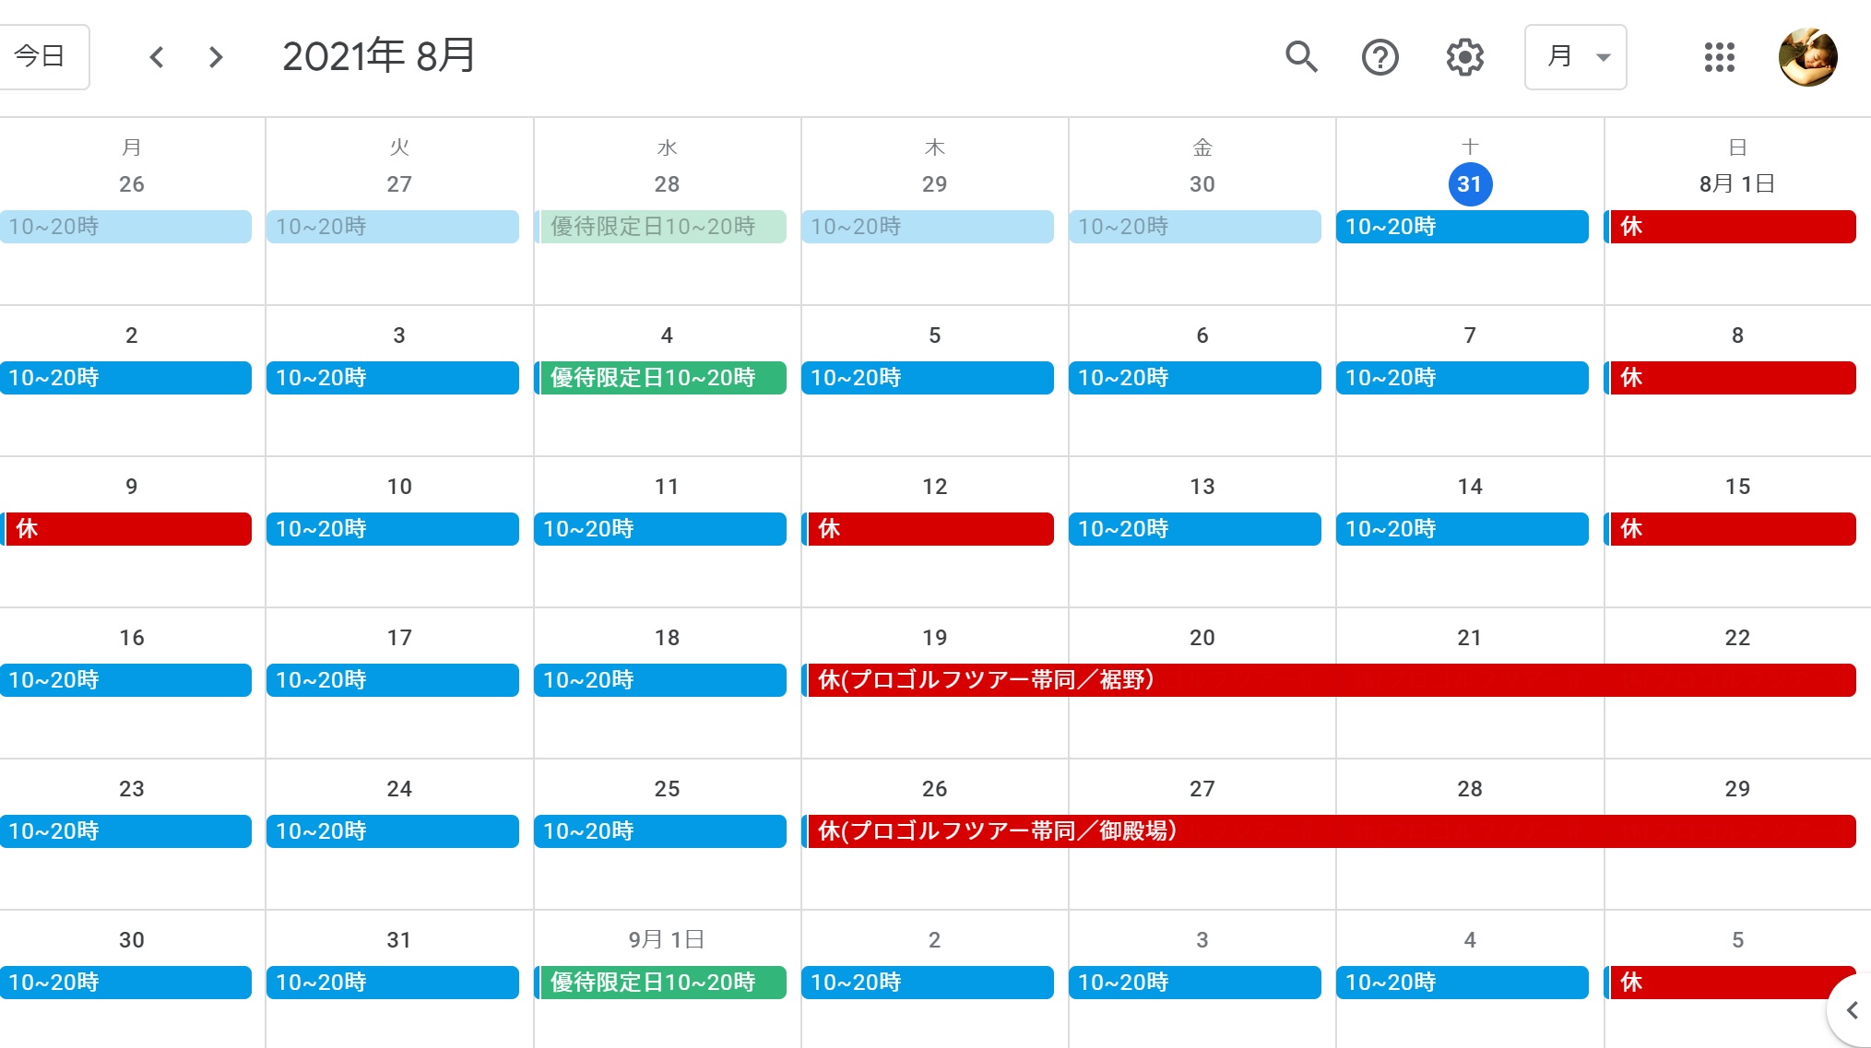The image size is (1871, 1048).
Task: Open the 10~20時 event on August 7
Action: (1462, 378)
